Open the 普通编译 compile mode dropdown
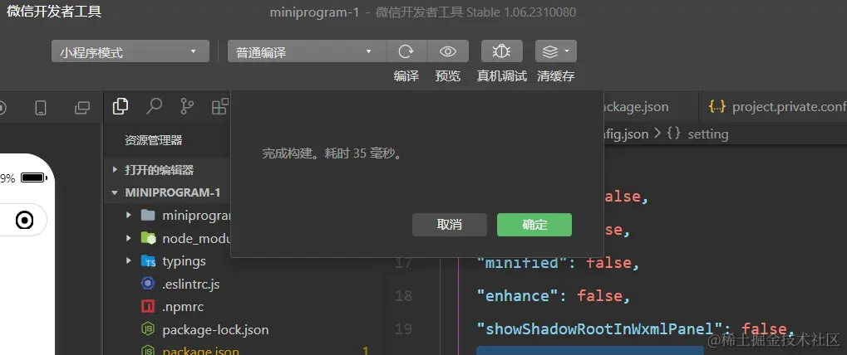 pos(307,51)
